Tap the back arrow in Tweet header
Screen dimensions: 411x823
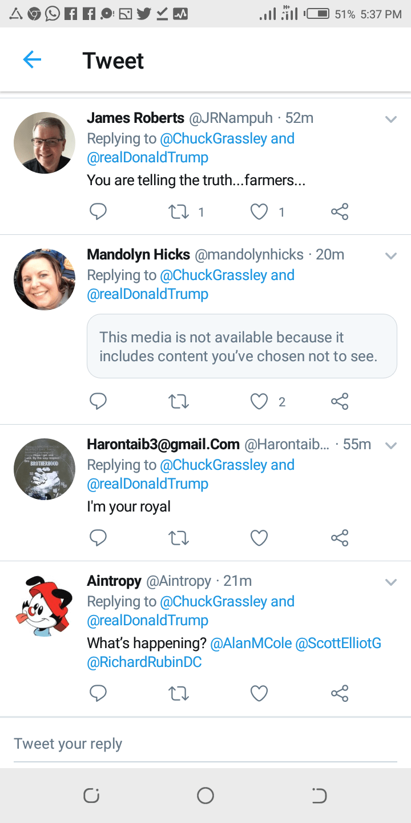[32, 59]
